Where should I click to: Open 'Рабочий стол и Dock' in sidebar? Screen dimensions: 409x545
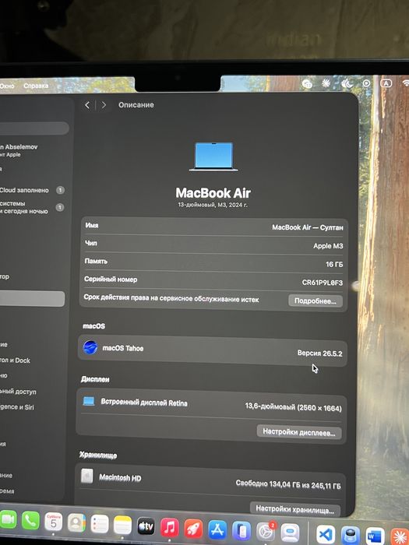tap(15, 360)
